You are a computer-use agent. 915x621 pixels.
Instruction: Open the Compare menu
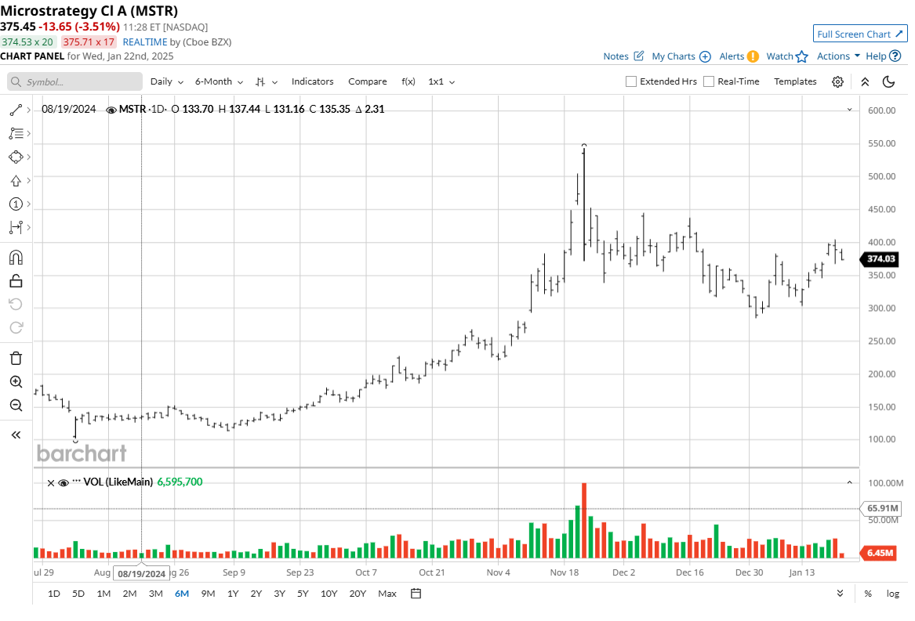click(x=368, y=81)
